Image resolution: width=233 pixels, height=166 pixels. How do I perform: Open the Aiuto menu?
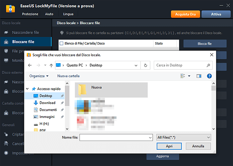click(x=49, y=14)
